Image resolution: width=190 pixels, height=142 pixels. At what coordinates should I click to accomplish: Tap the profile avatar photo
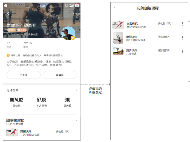68,33
